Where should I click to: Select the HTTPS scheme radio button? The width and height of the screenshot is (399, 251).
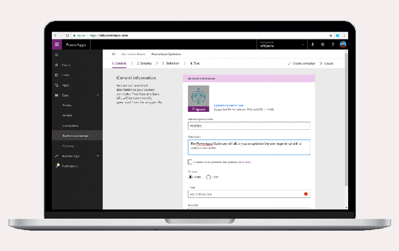click(x=191, y=177)
